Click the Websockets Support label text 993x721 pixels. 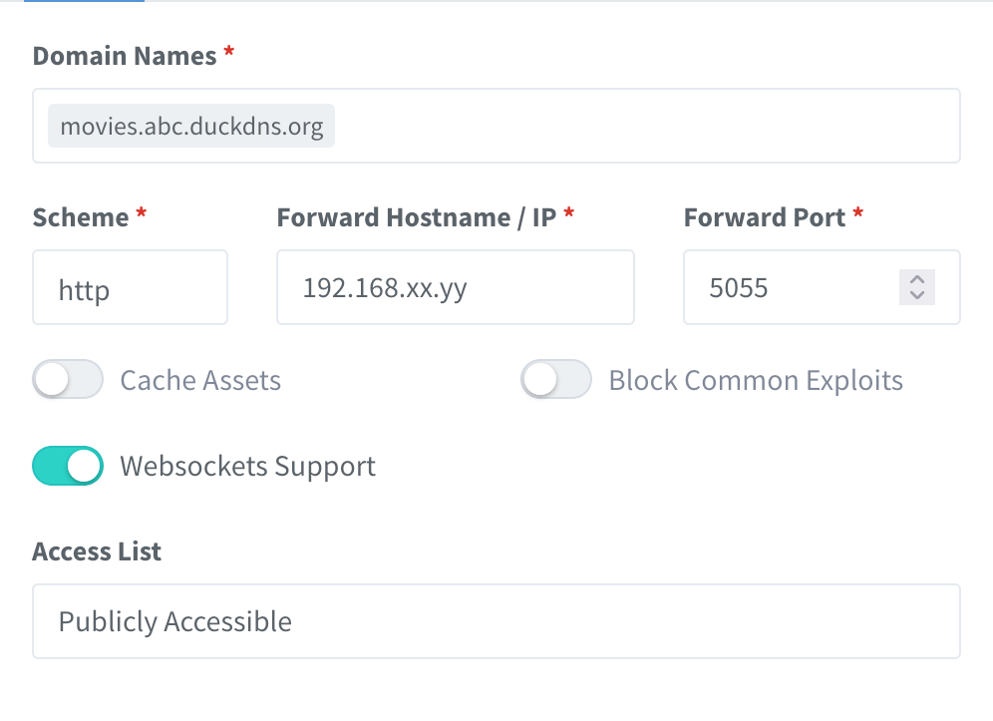(247, 467)
